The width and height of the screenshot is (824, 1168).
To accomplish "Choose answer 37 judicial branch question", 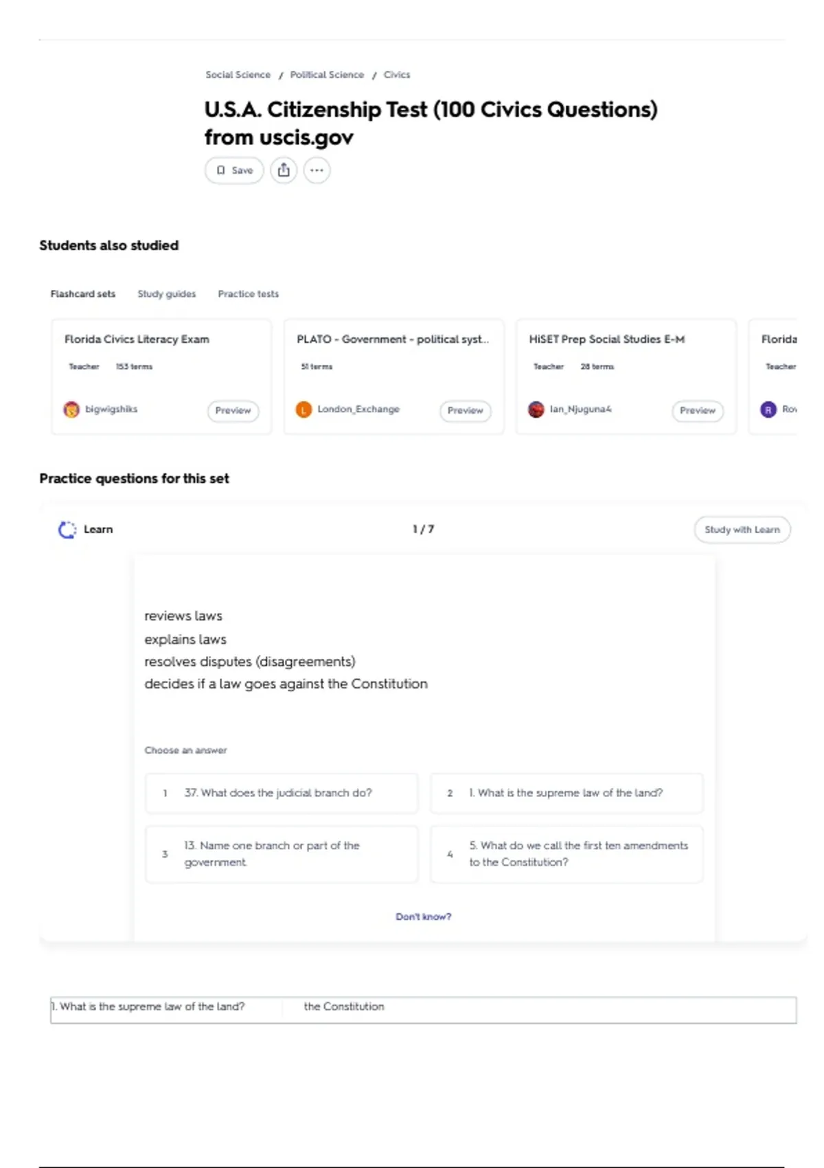I will click(282, 793).
